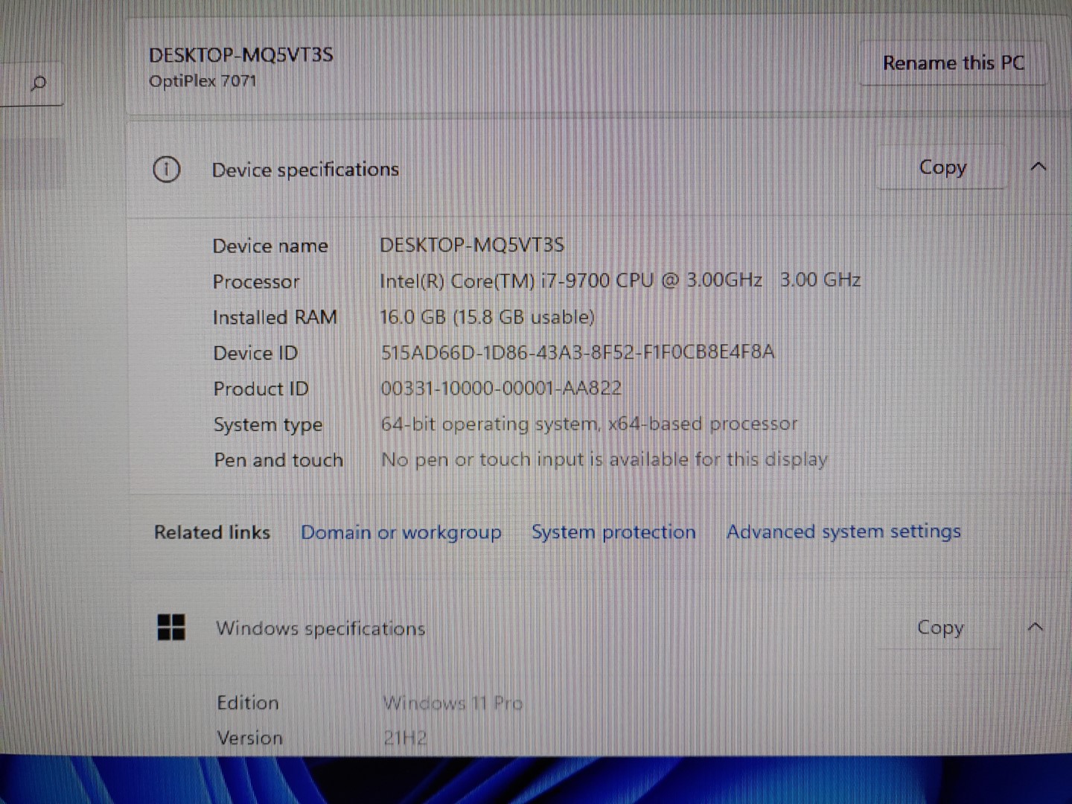Collapse the Device specifications section
1072x804 pixels.
pos(1038,167)
